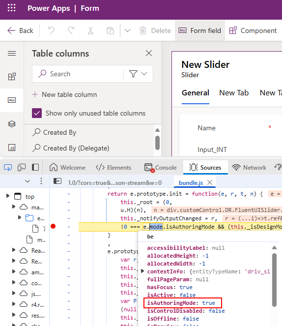Screen dimensions: 282x326
Task: Open the Tree view layers icon
Action: (x=12, y=124)
